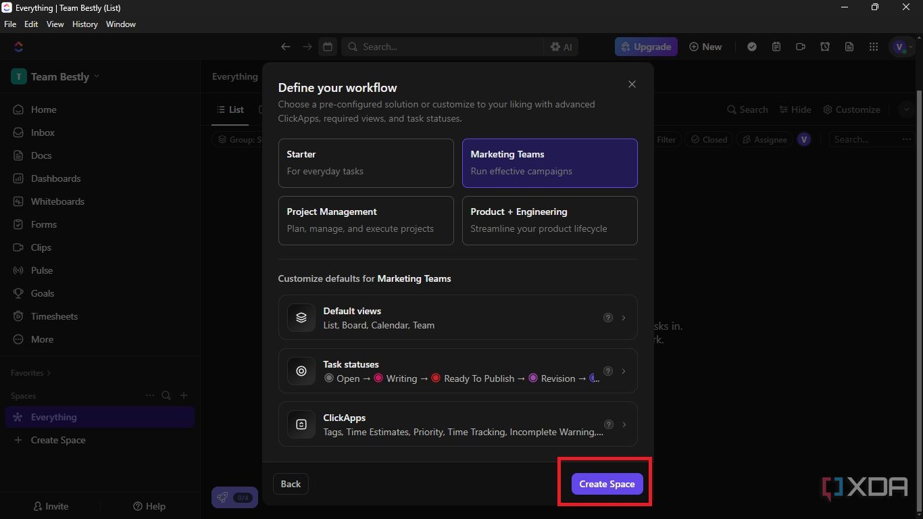Click the ClickUp logo icon in top bar
923x519 pixels.
pos(19,47)
